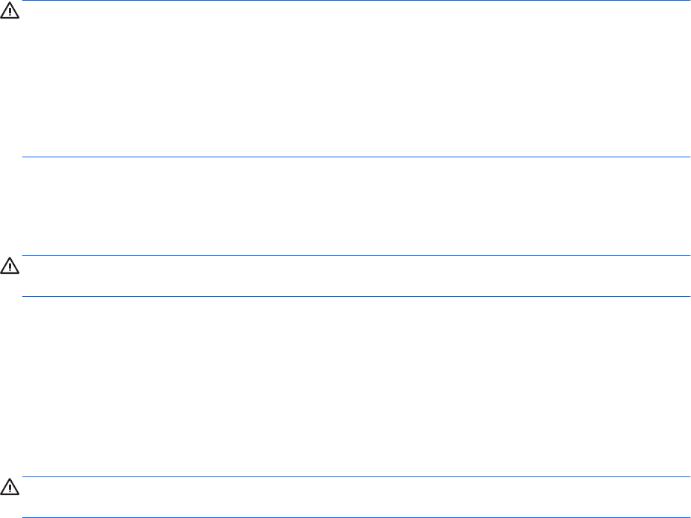691x518 pixels.
Task: Click the middle warning triangle icon
Action: click(10, 266)
